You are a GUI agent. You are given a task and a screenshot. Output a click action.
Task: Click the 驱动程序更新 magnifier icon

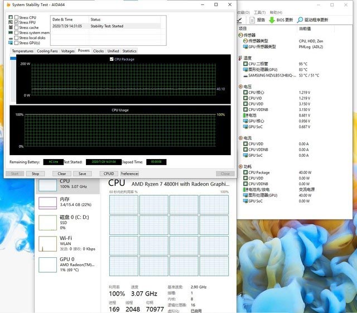click(x=300, y=20)
